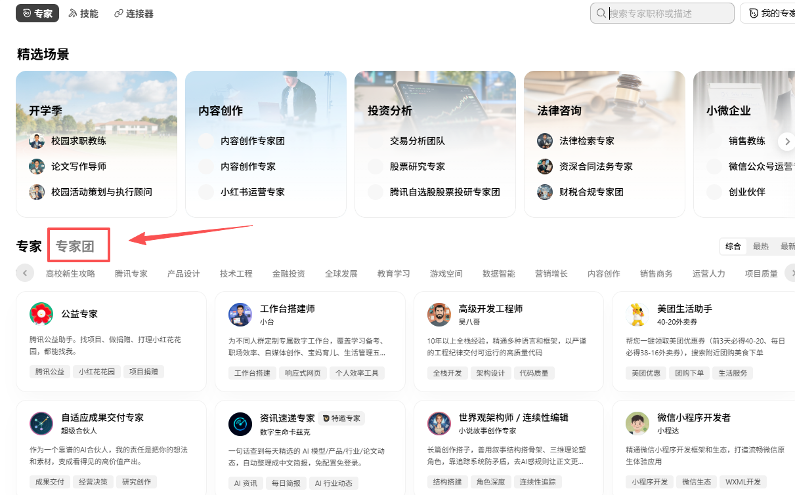Screen dimensions: 795x495
Task: Open 销售教练 entry
Action: point(747,141)
